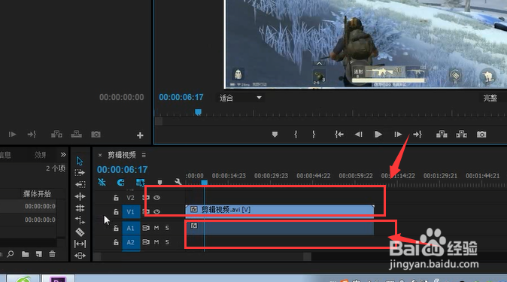Close the 剪辑视频 sequence tab
This screenshot has width=507, height=282.
point(100,155)
